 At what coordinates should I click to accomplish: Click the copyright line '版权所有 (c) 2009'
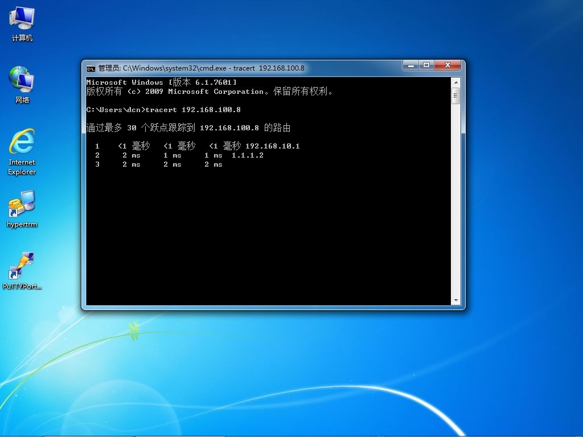(x=210, y=92)
